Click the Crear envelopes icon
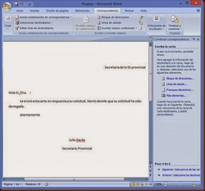The width and height of the screenshot is (205, 191). click(x=8, y=18)
